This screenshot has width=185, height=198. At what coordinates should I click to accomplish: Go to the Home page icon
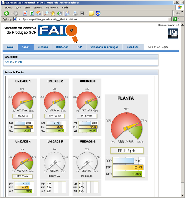[x=38, y=13]
